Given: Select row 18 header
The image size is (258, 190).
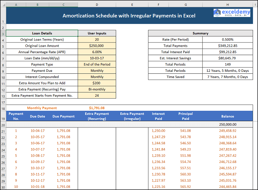Looking at the screenshot, I should pos(3,109).
